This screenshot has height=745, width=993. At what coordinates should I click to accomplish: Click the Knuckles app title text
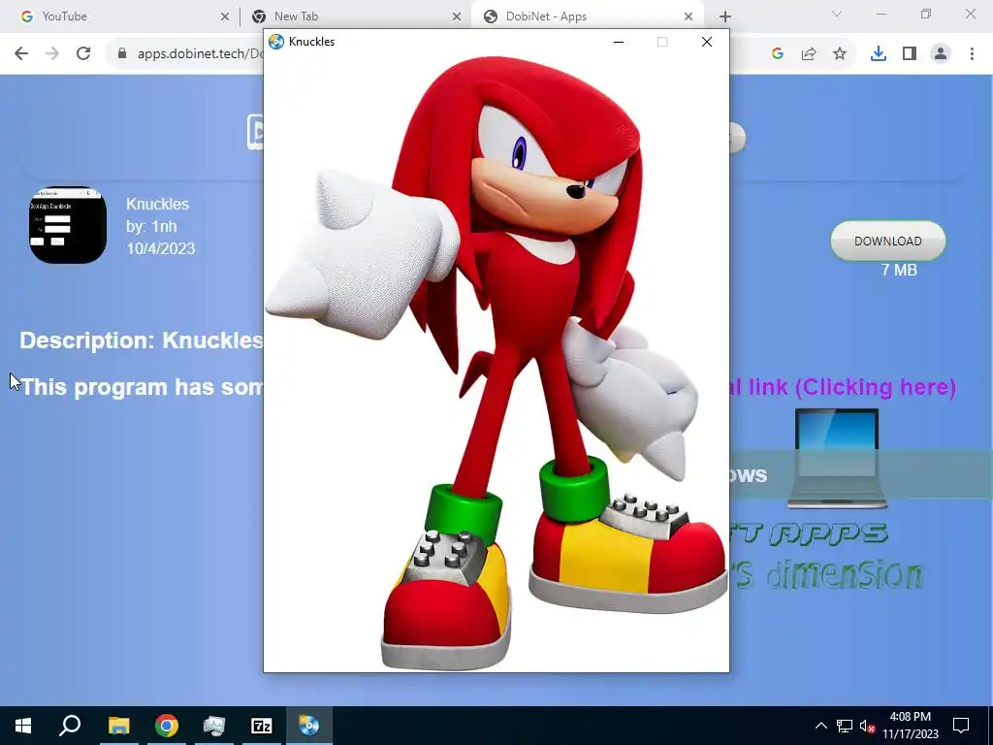157,204
